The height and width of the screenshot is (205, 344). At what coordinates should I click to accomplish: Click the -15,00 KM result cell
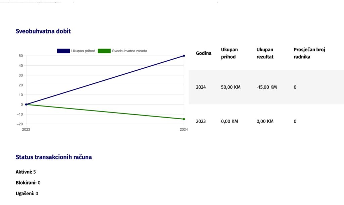266,87
